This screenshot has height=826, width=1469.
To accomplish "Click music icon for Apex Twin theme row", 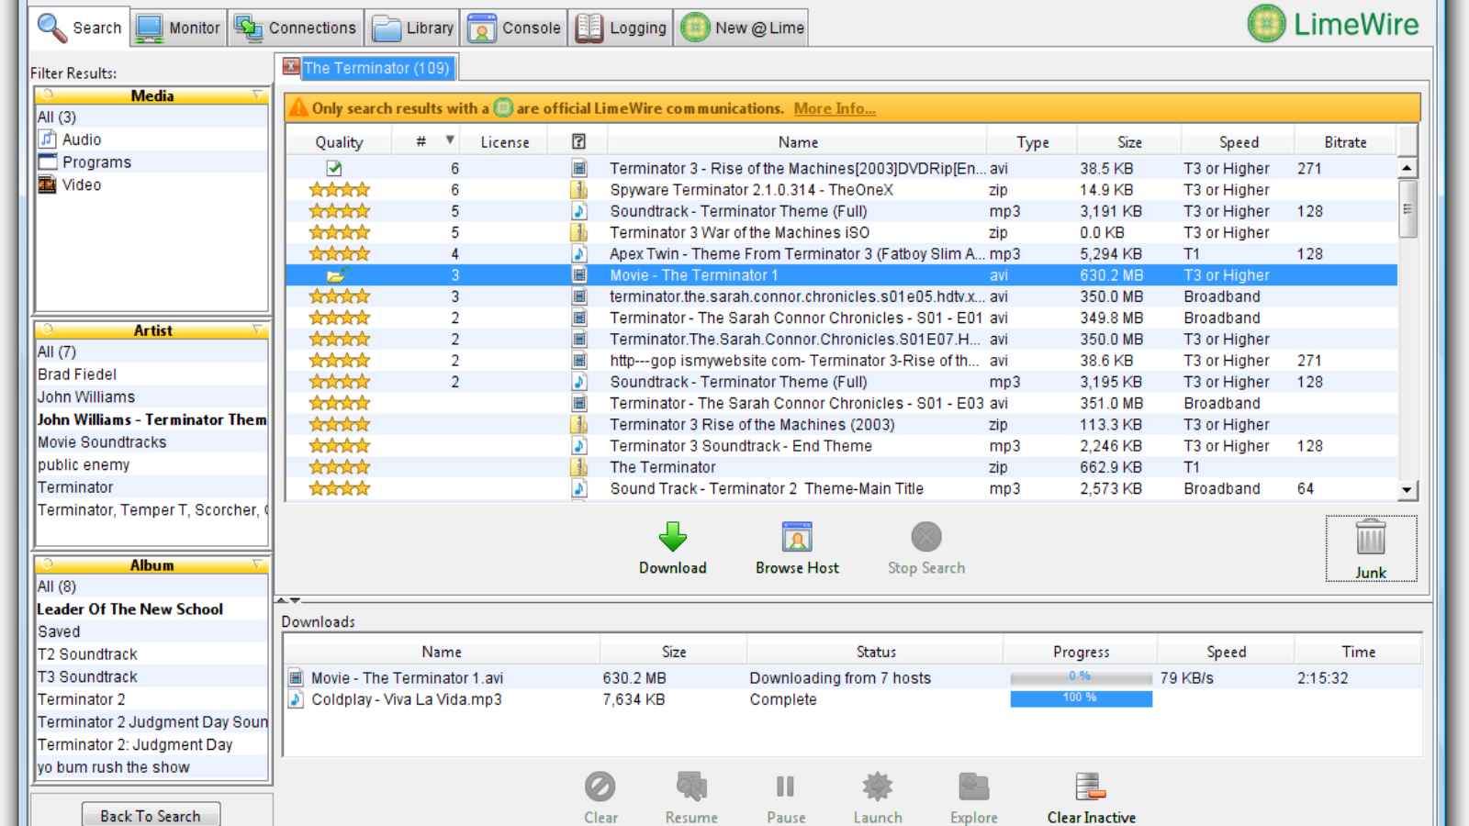I will (x=579, y=254).
